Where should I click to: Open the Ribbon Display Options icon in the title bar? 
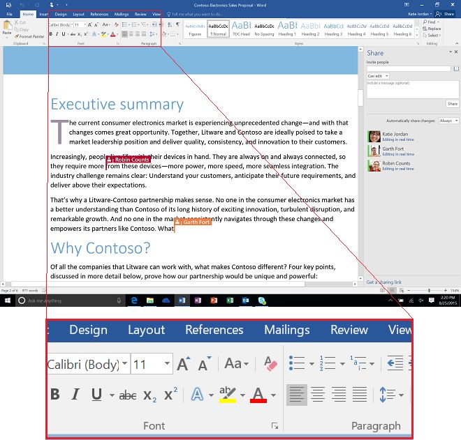tap(407, 5)
